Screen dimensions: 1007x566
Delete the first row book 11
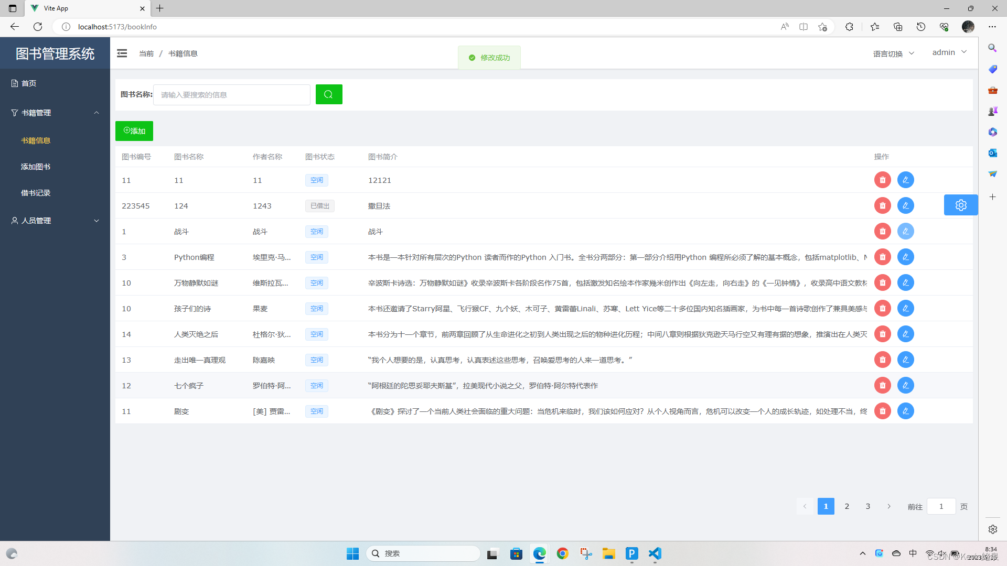pyautogui.click(x=883, y=180)
